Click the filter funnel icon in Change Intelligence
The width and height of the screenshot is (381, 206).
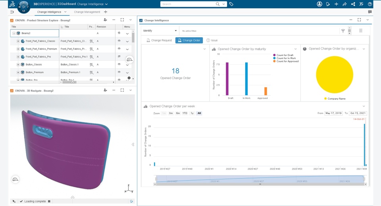tap(343, 31)
